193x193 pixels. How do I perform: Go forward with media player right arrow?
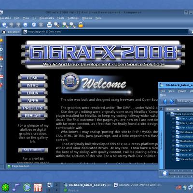coord(172,102)
